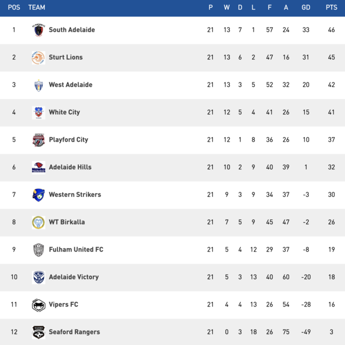Open the South Adelaide team name link

(x=72, y=30)
